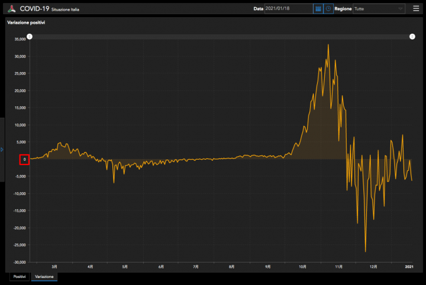
Task: Click the 2021 label on the x-axis
Action: click(409, 267)
